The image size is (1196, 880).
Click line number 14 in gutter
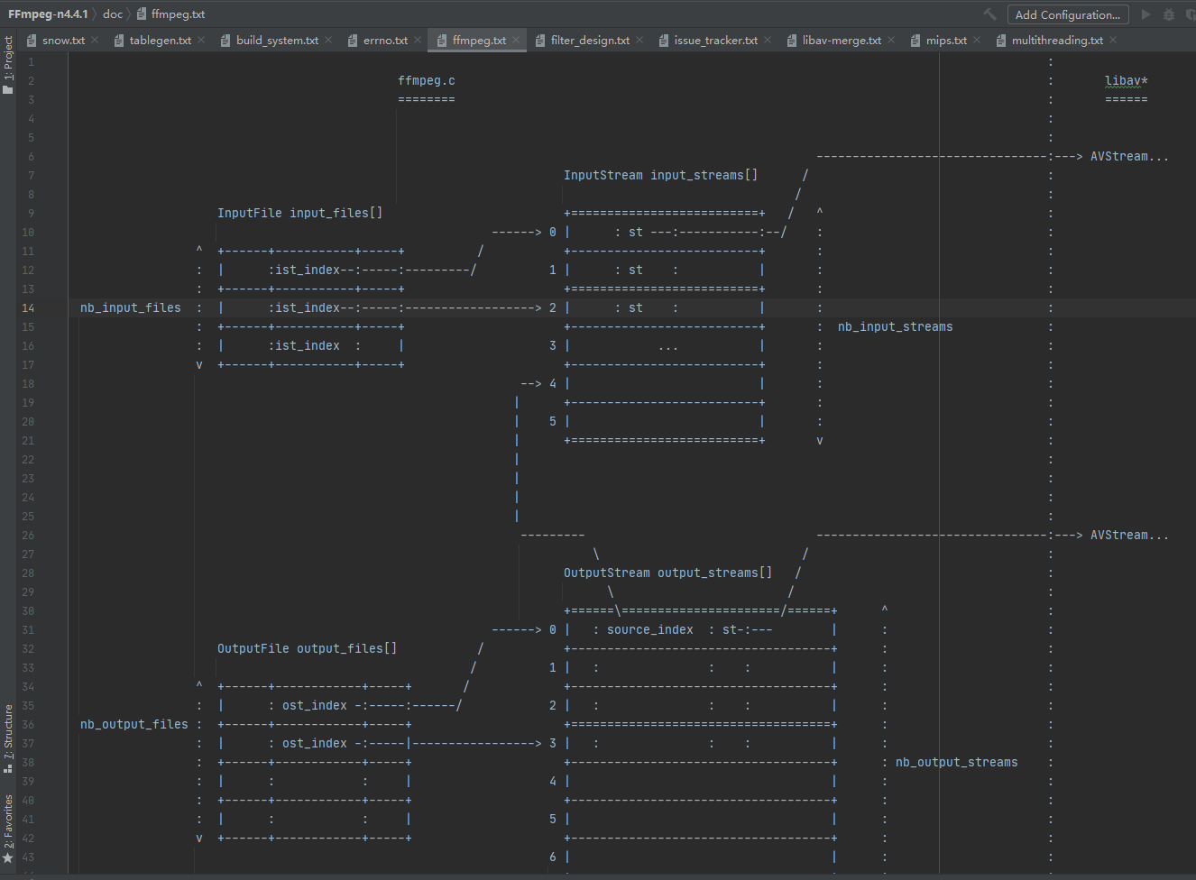28,308
